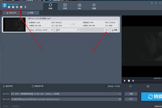The width and height of the screenshot is (162, 108).
Task: Open the 分屏 split-screen tab
Action: click(x=65, y=6)
